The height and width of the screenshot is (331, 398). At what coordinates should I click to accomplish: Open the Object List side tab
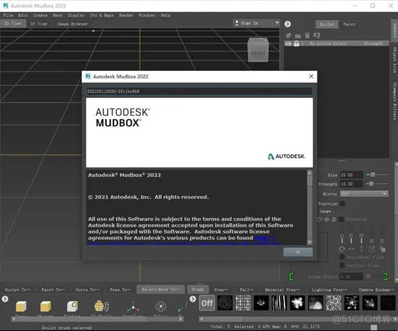(x=395, y=60)
